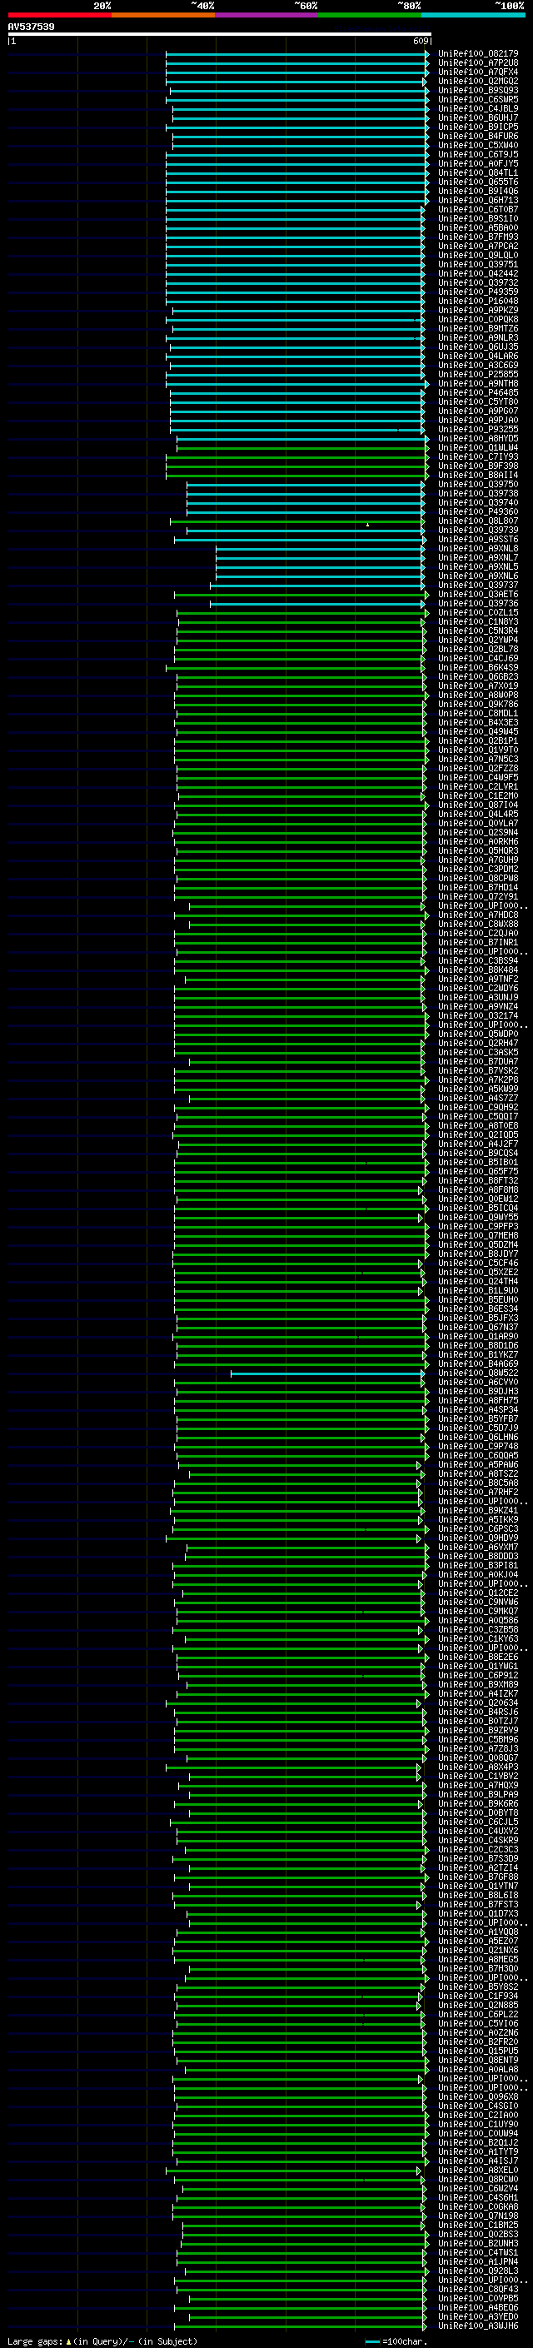Select hit label UniRef100_Q2MGQ2
533x2348 pixels.
click(x=478, y=82)
